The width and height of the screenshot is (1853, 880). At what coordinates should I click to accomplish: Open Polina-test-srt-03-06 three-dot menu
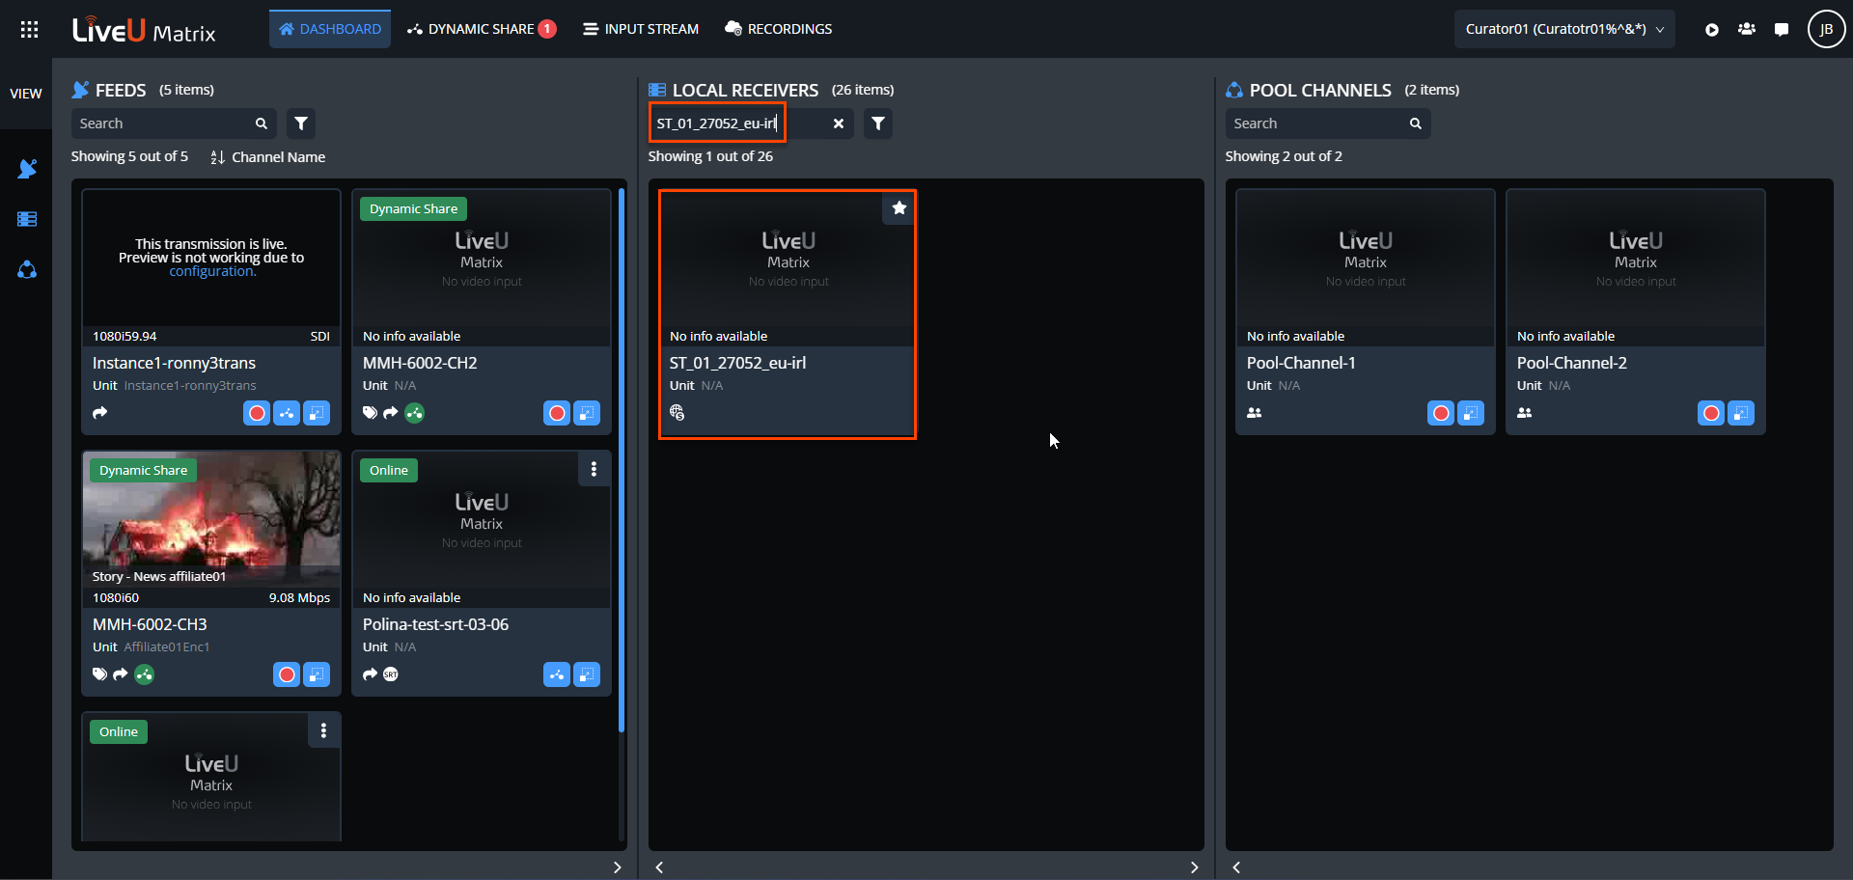point(594,469)
